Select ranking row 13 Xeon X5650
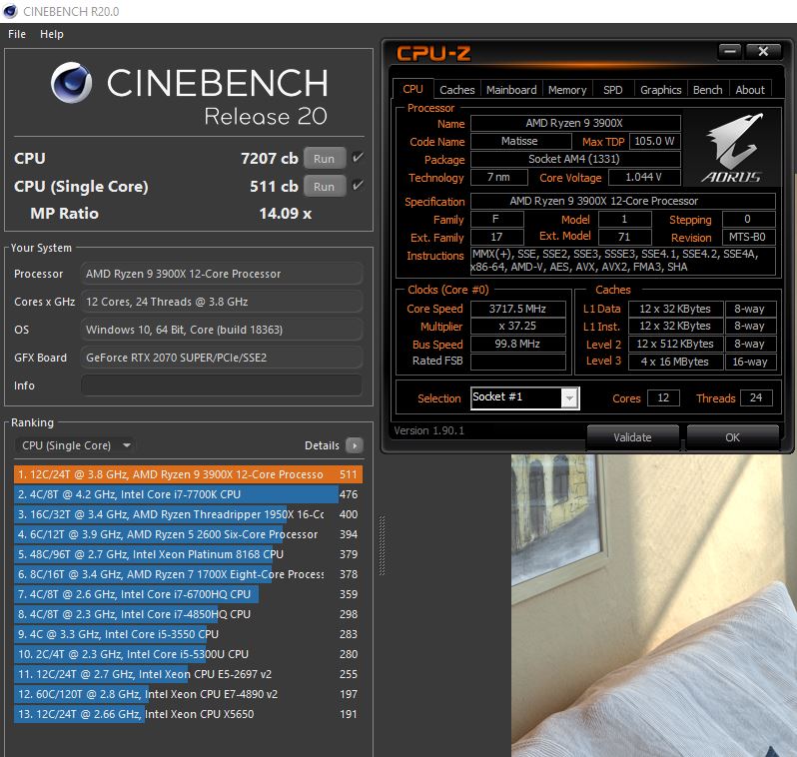This screenshot has height=757, width=797. [x=188, y=714]
